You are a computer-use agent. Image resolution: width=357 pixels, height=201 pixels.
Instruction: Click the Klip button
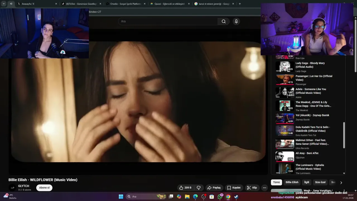coord(252,188)
